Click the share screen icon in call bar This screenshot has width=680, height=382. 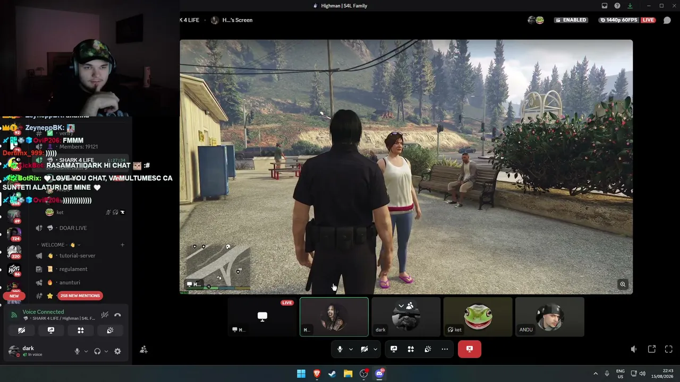[x=394, y=349]
